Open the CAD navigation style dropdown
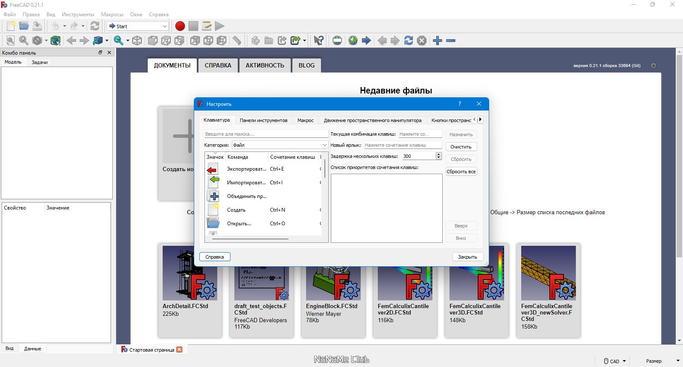The width and height of the screenshot is (683, 367). [x=615, y=361]
